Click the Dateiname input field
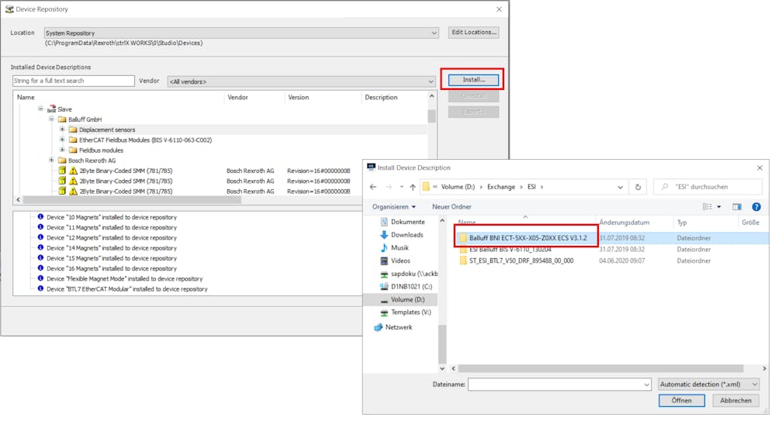The width and height of the screenshot is (775, 421). coord(559,384)
